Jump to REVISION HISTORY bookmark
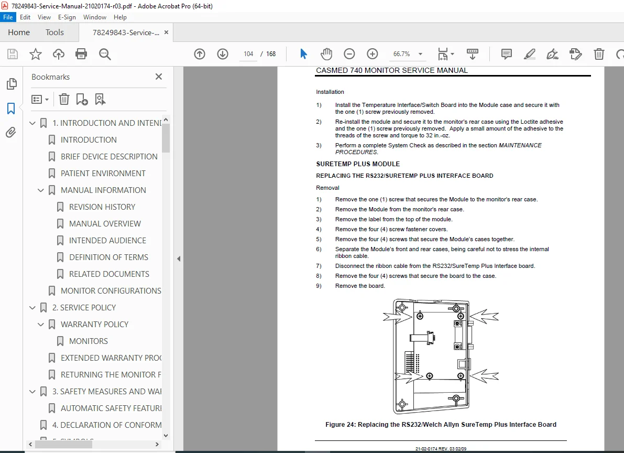Screen dimensions: 624x453 (102, 207)
